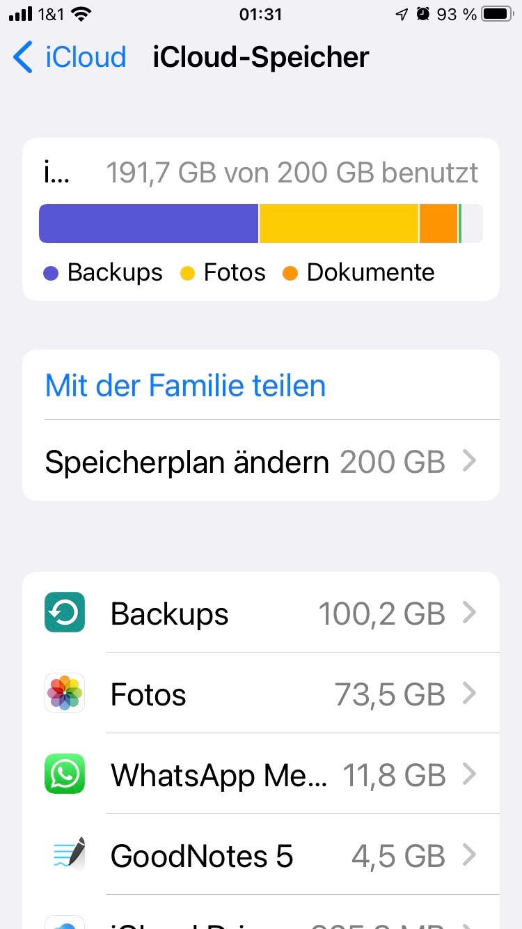Expand WhatsApp Messenger storage chevron
This screenshot has height=929, width=522.
pos(470,774)
